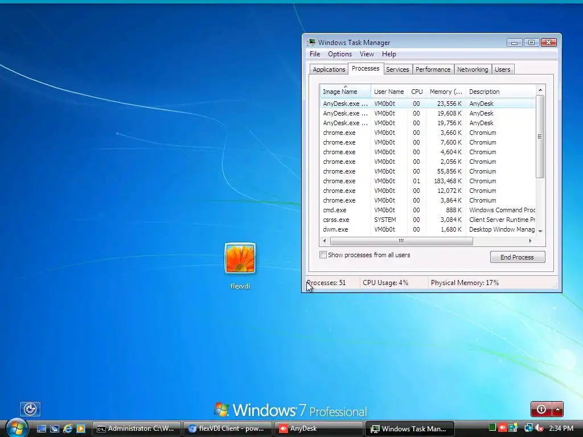Sort by Image Name column header
This screenshot has width=583, height=437.
click(x=345, y=92)
